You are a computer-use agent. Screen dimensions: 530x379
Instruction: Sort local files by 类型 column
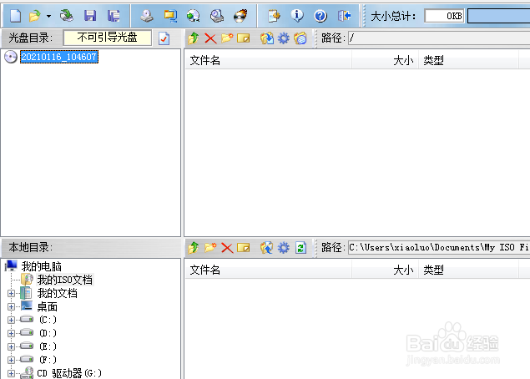coord(468,270)
